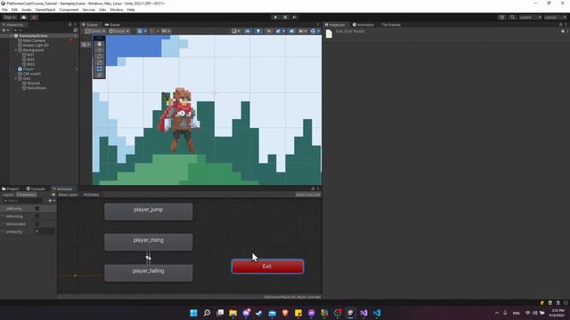Screen dimensions: 570x320
Task: Click the Animator parameter search field
Action: click(22, 201)
